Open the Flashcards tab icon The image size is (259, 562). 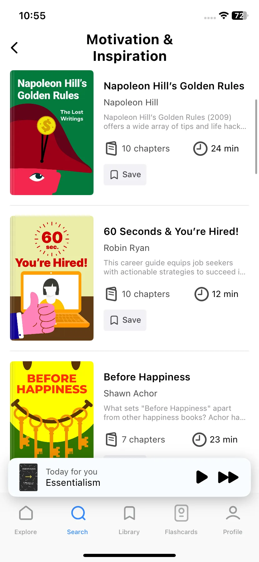coord(181,513)
